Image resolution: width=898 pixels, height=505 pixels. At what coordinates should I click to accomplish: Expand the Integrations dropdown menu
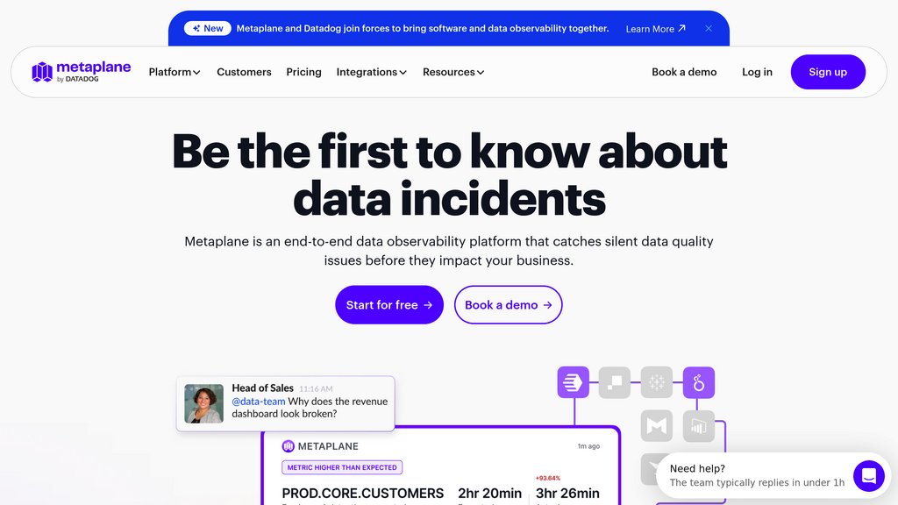[x=371, y=72]
